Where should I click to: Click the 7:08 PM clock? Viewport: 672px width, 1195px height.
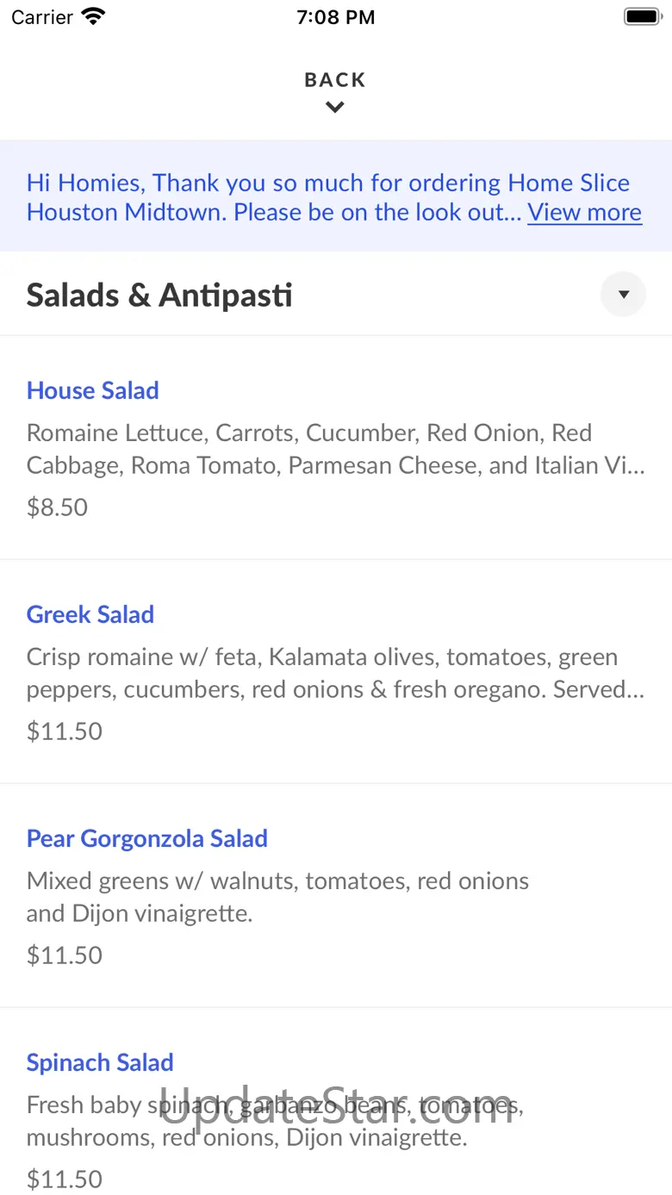coord(336,16)
